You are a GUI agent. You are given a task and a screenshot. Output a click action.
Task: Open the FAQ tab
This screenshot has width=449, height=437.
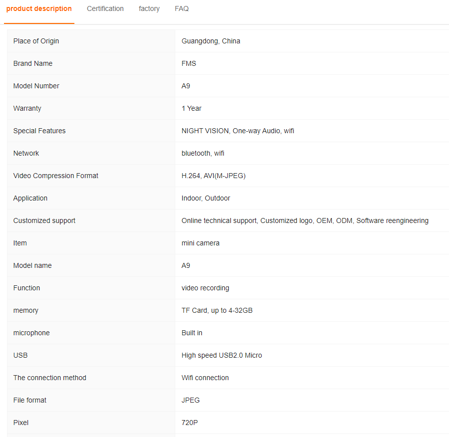(x=182, y=9)
